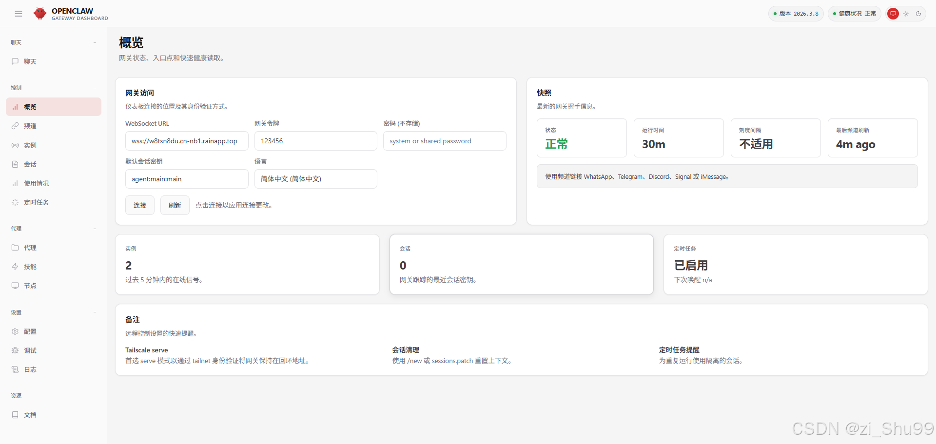936x444 pixels.
Task: Open the 定时任务 scheduled tasks page
Action: pyautogui.click(x=36, y=202)
